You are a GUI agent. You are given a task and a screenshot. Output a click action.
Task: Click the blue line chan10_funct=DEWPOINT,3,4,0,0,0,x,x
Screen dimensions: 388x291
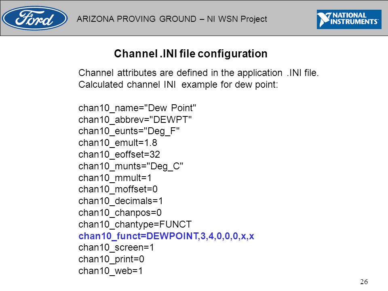pyautogui.click(x=166, y=236)
